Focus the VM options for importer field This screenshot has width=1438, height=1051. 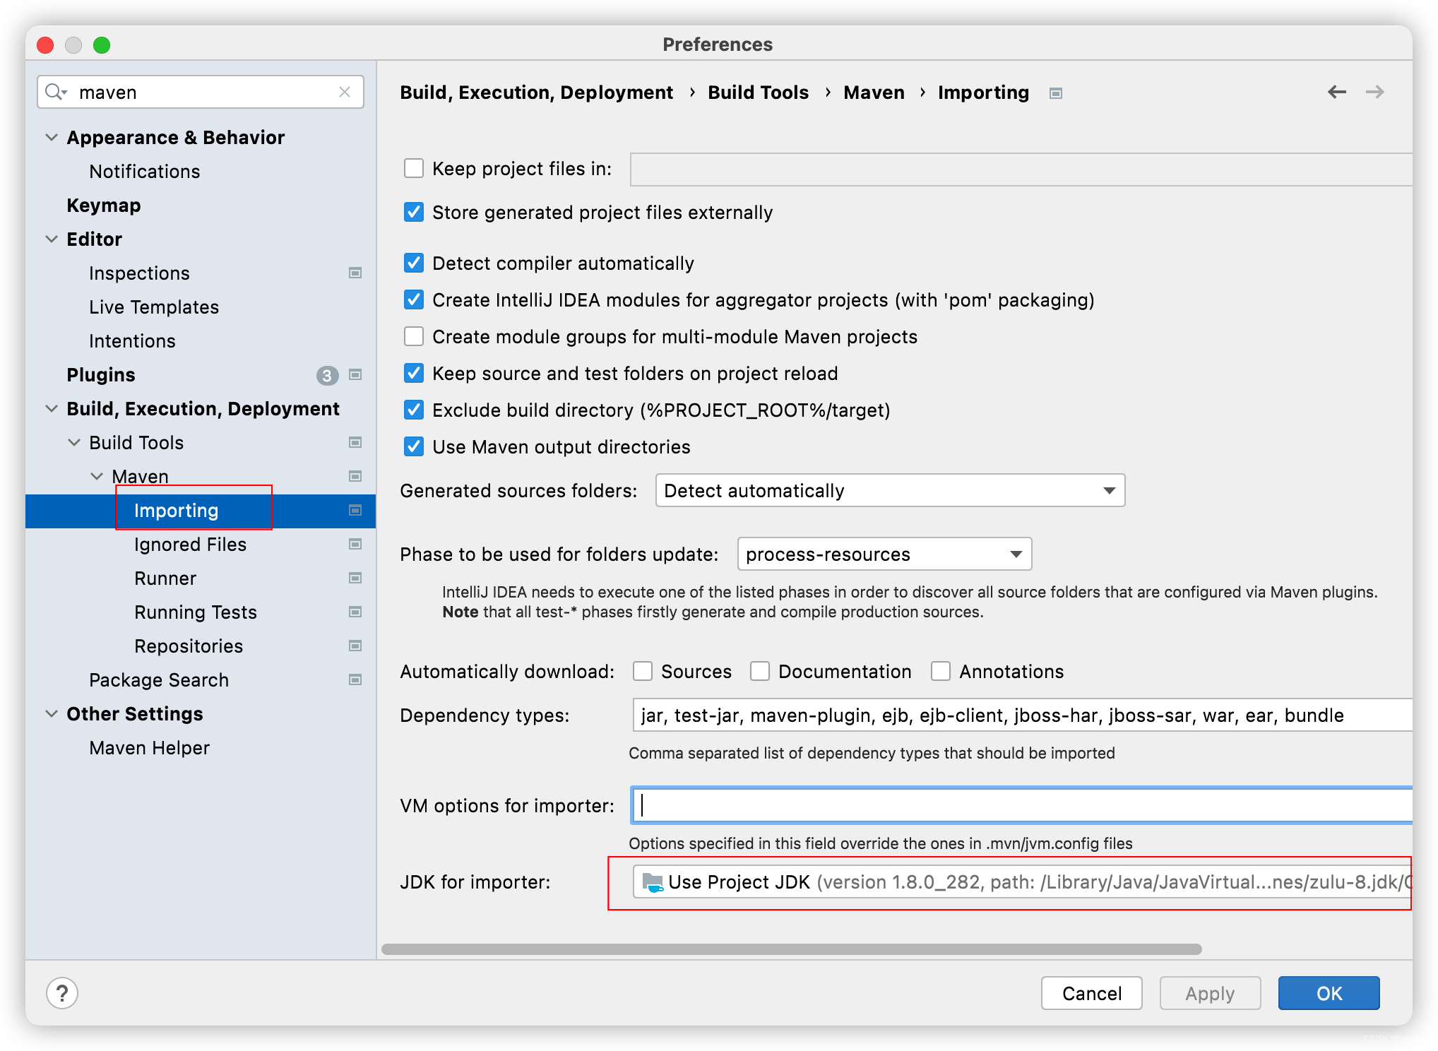click(1022, 805)
